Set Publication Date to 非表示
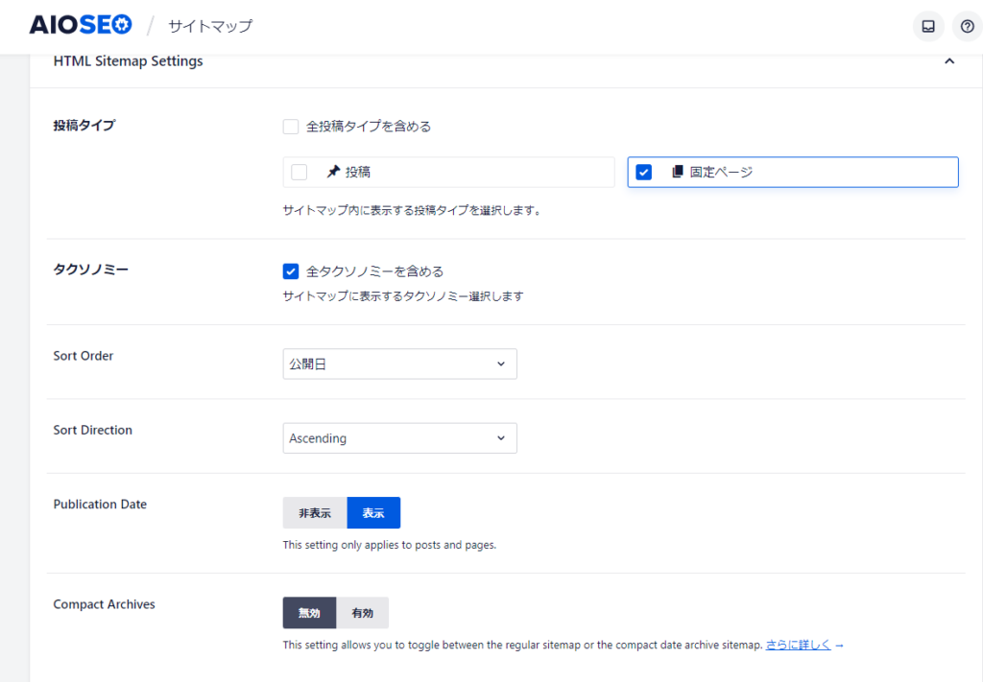This screenshot has width=983, height=682. pos(315,513)
